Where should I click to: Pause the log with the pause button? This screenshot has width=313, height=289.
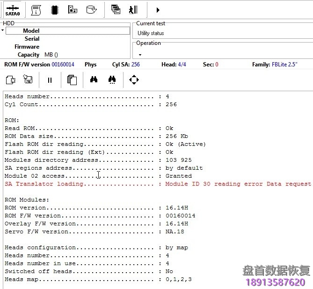point(50,80)
